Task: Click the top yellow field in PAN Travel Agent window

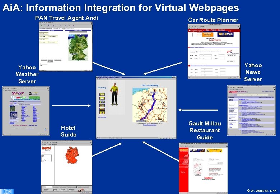Action: [44, 33]
